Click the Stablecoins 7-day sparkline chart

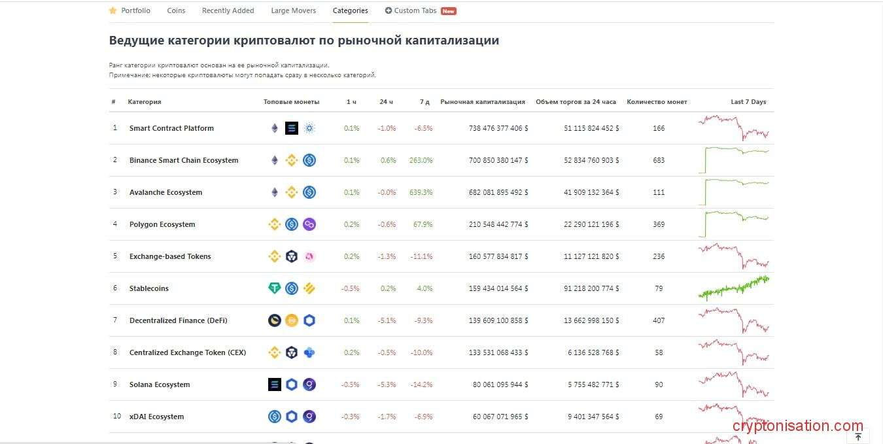click(733, 288)
